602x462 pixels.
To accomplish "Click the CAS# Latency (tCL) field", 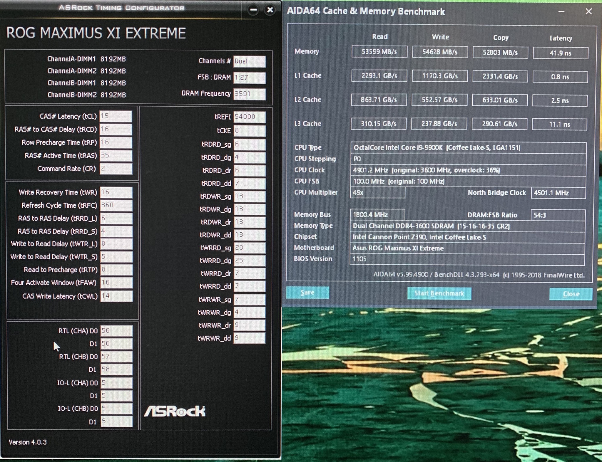I will 116,116.
